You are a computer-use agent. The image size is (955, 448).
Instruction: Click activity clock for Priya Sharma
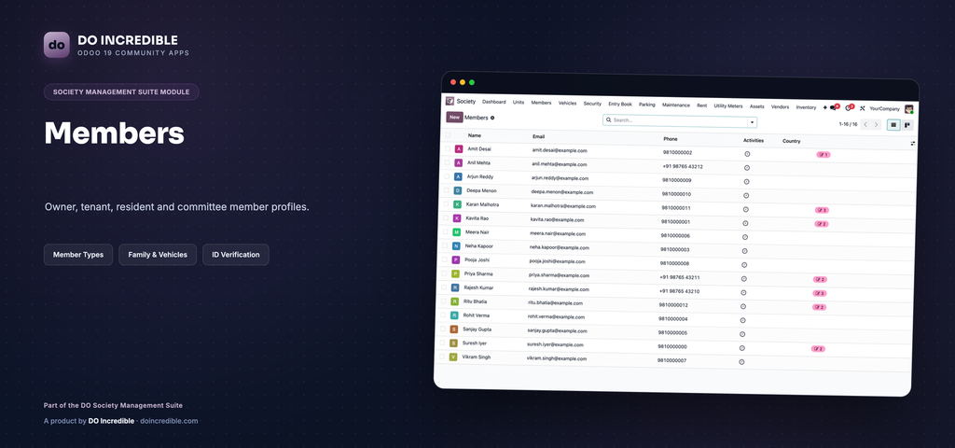click(743, 278)
